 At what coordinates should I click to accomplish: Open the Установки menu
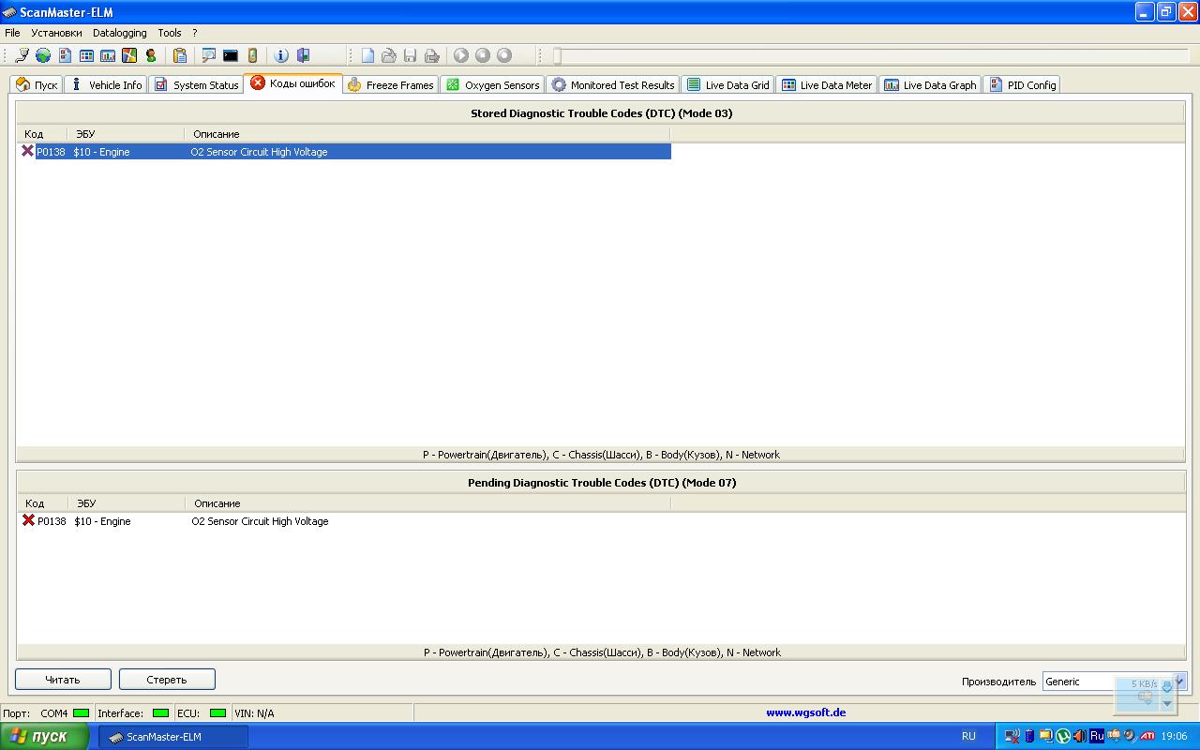point(56,33)
